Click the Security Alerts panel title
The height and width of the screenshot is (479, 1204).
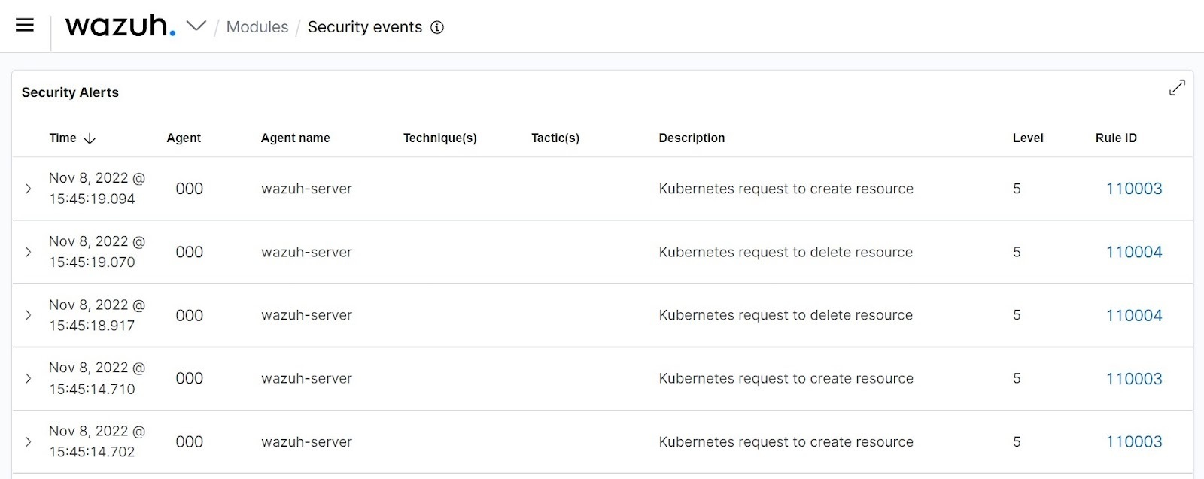pos(70,92)
